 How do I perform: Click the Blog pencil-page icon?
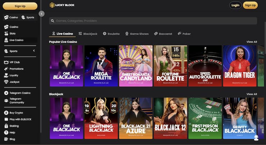pyautogui.click(x=6, y=139)
